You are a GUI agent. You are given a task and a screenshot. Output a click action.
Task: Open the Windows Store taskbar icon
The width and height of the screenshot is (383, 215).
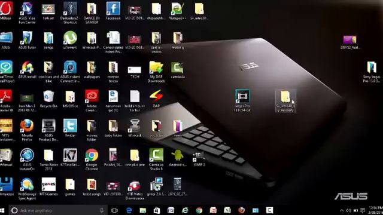[157, 210]
